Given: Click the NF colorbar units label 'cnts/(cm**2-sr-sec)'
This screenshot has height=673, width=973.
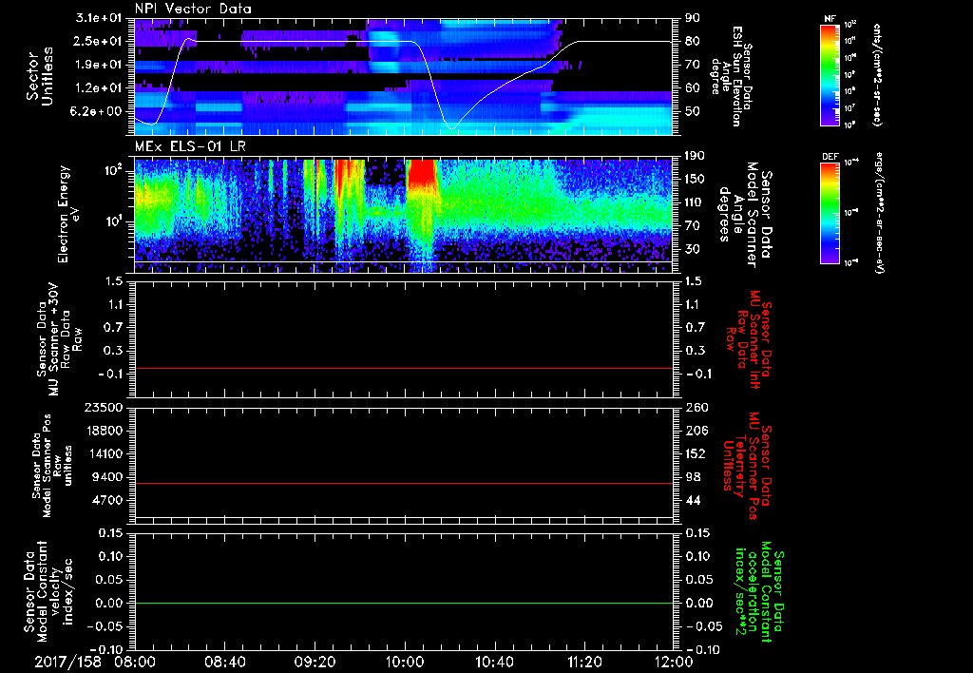Looking at the screenshot, I should coord(877,75).
